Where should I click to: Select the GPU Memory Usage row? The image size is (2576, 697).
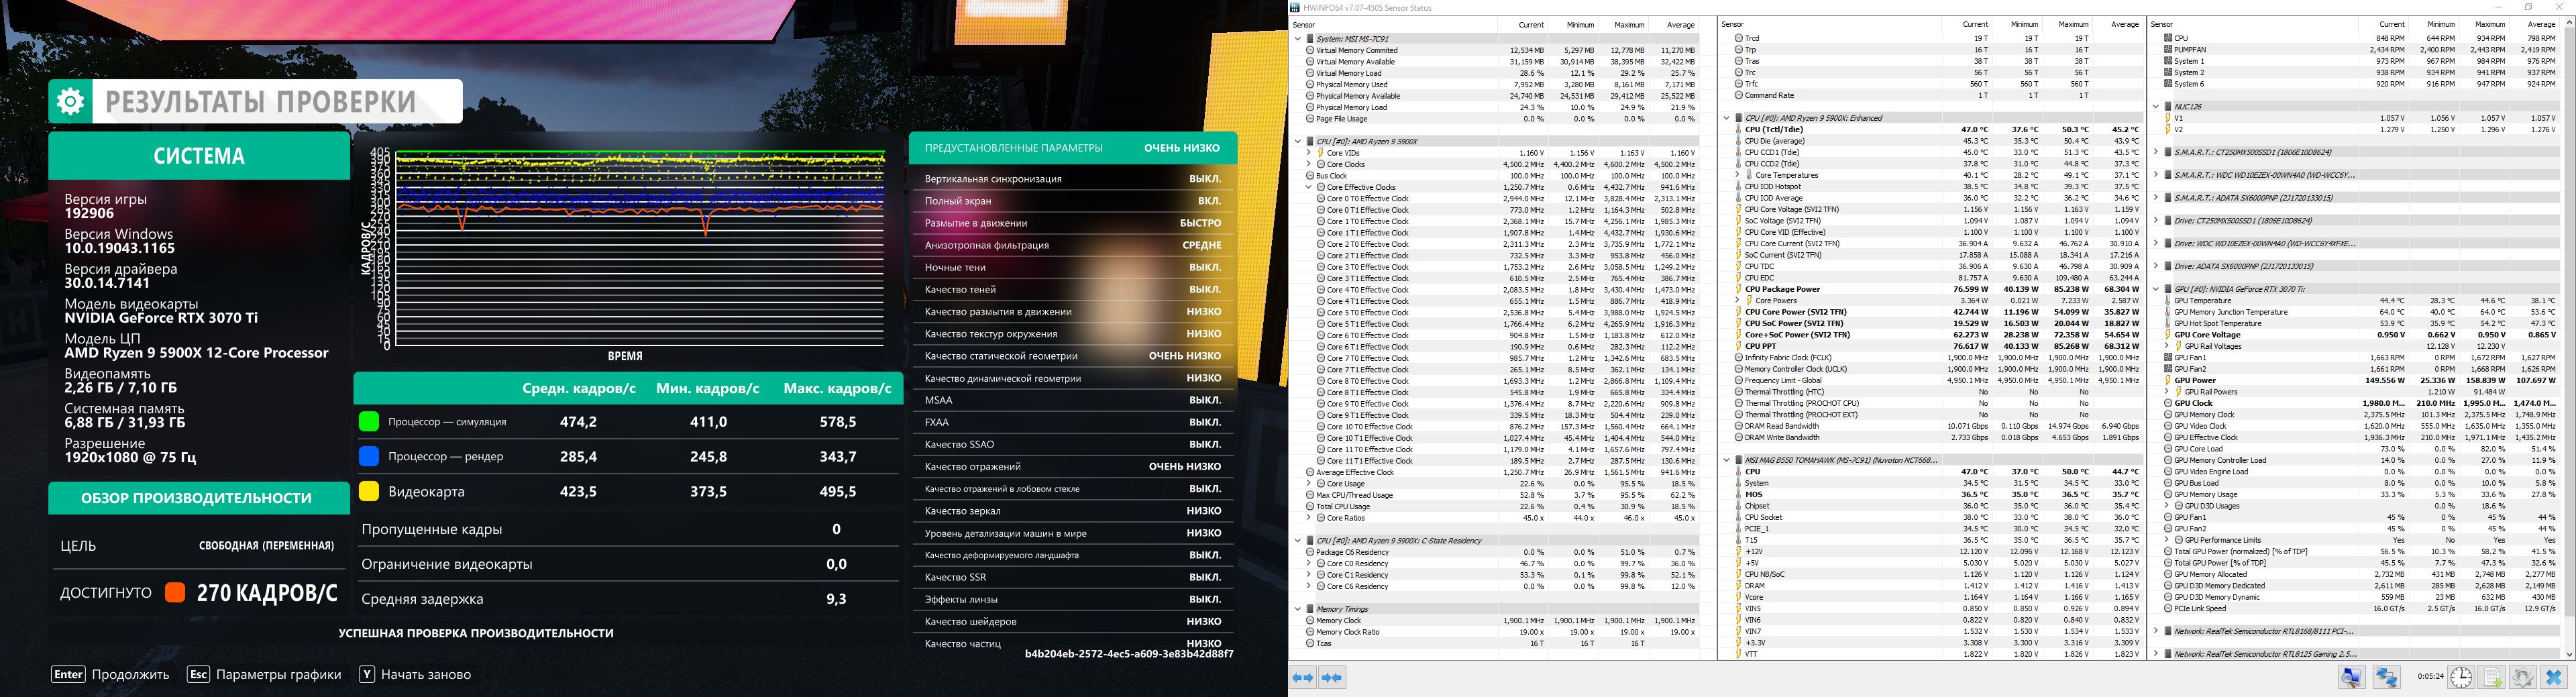click(2355, 494)
